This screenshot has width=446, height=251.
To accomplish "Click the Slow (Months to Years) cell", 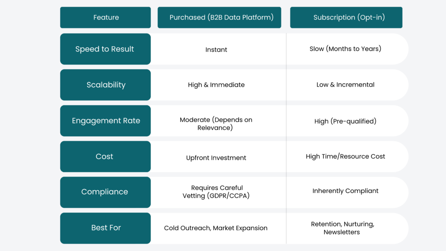I will pos(345,49).
